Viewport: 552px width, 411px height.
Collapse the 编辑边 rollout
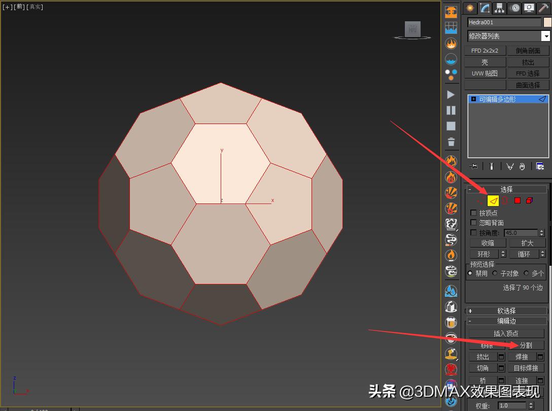coord(506,321)
